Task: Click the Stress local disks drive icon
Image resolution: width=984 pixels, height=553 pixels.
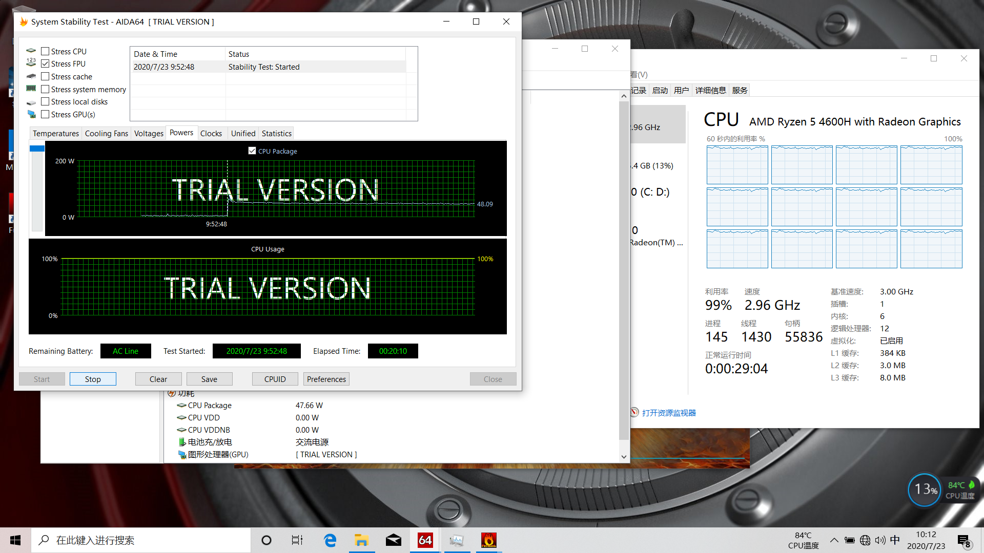Action: 31,102
